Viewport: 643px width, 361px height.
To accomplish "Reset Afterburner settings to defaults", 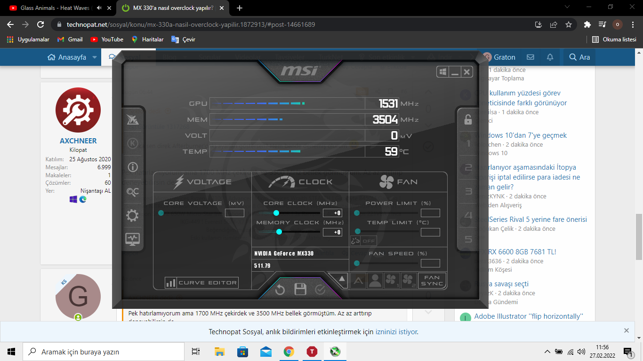I will point(280,290).
